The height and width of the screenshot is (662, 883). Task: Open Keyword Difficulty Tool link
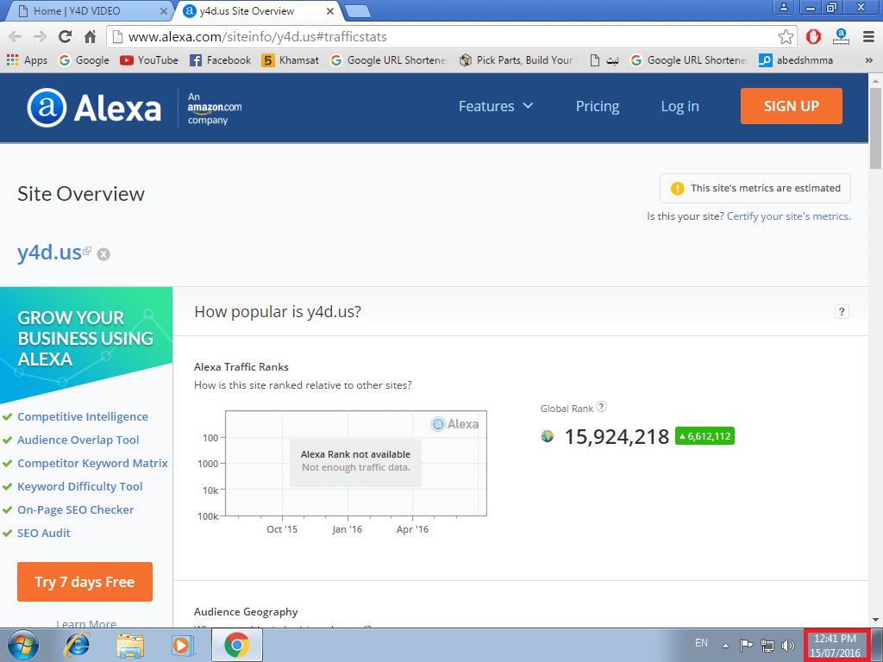click(x=80, y=486)
